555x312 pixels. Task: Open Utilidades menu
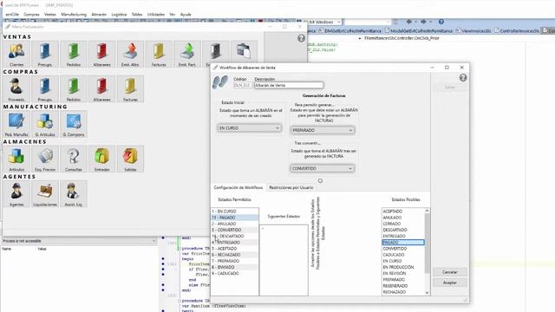tap(156, 15)
